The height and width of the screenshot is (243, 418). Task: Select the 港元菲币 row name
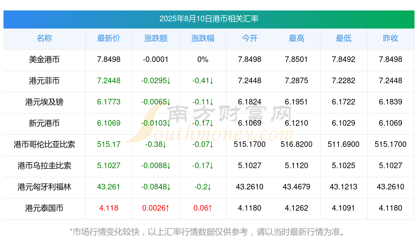click(x=44, y=81)
